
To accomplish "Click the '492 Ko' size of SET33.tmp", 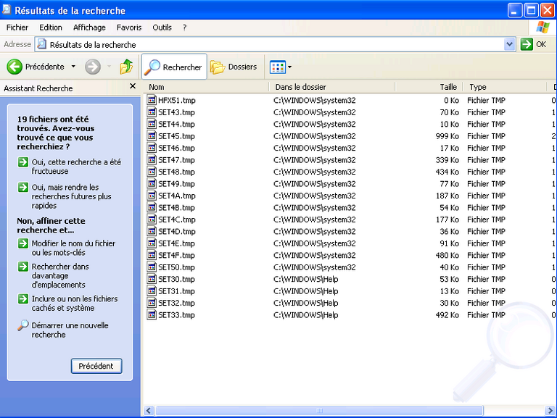I will coord(447,314).
